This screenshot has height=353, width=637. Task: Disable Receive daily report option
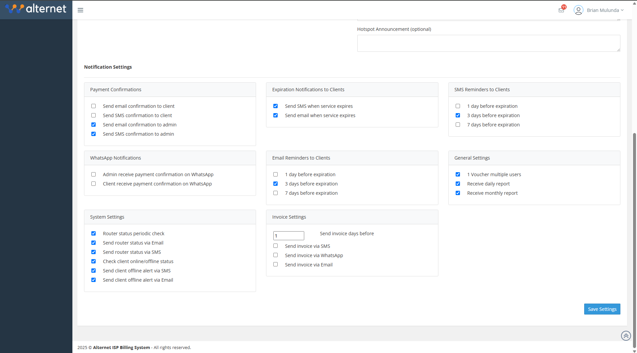tap(458, 184)
